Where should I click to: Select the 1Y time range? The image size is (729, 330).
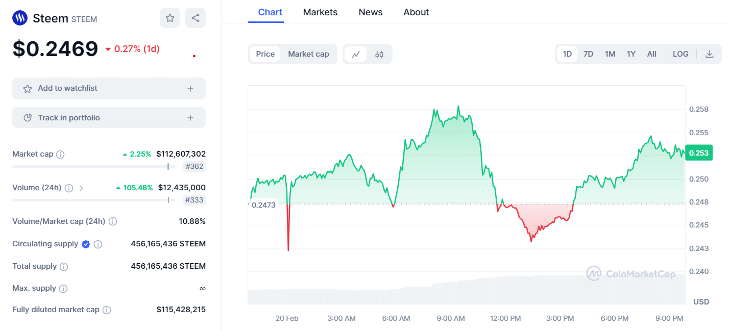coord(631,54)
